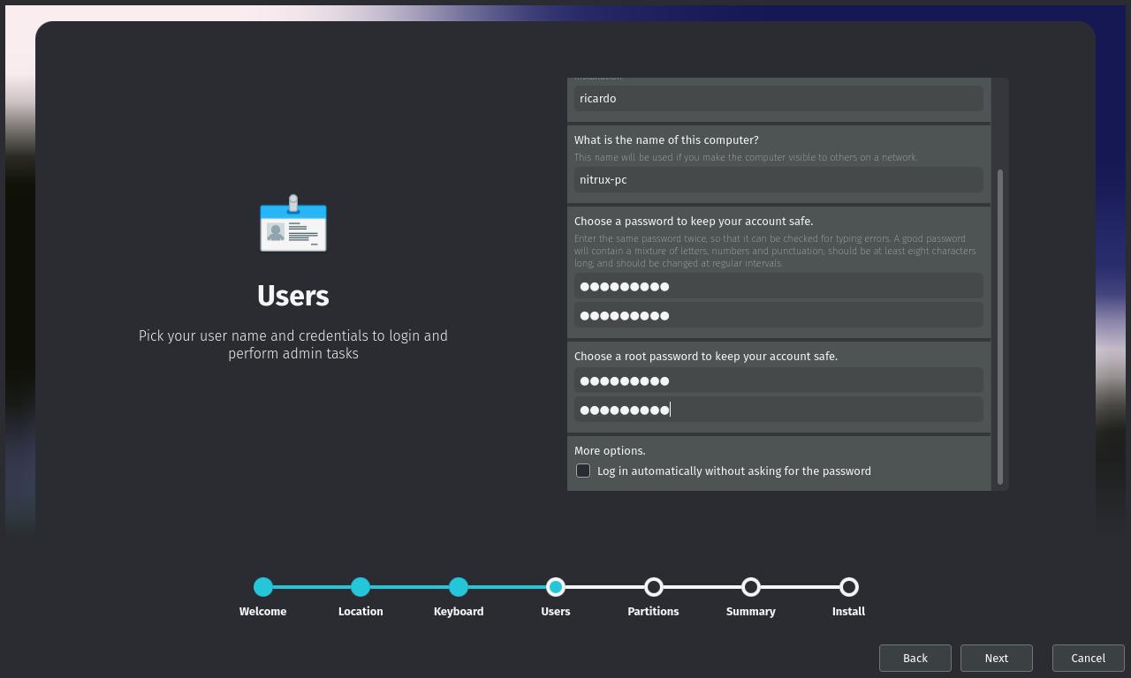Click 'What is the name of this computer?' label
Viewport: 1131px width, 678px height.
click(x=666, y=139)
